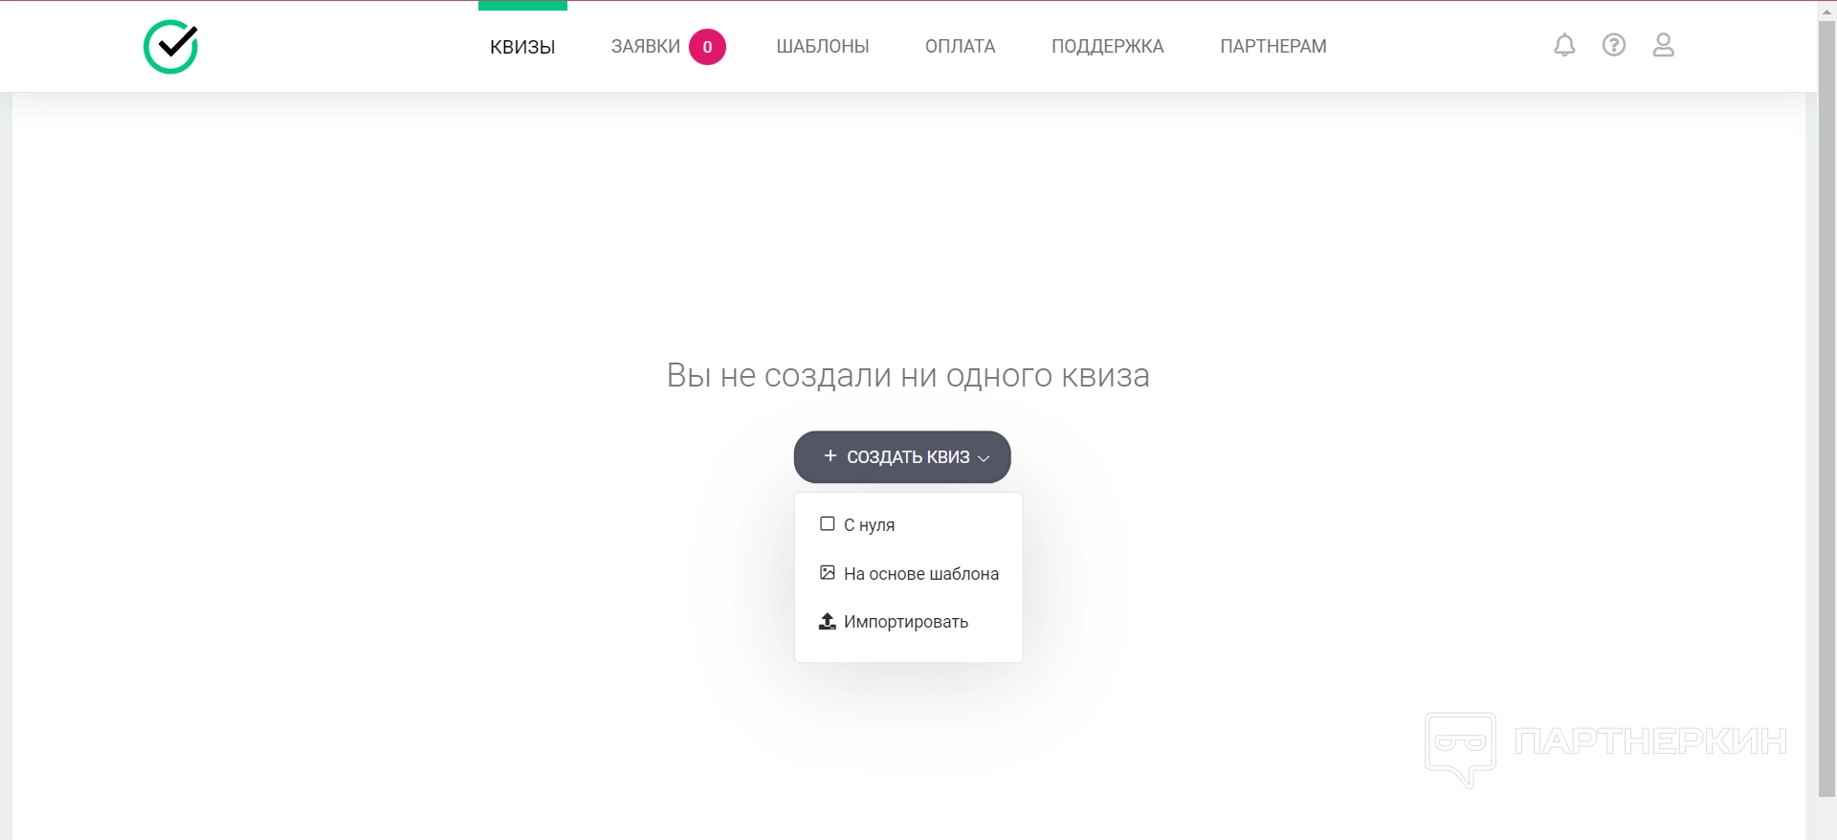
Task: Click the Создать квиз dropdown button
Action: (x=902, y=456)
